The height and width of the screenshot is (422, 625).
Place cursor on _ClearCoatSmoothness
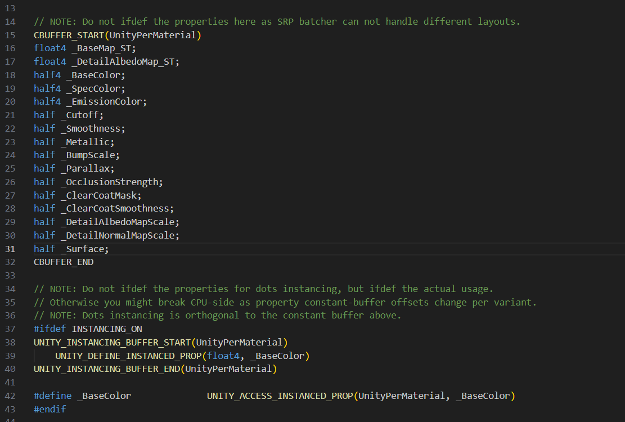[x=117, y=209]
